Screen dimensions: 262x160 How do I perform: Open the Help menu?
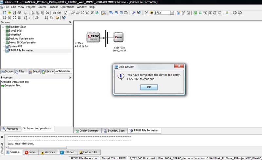click(92, 7)
